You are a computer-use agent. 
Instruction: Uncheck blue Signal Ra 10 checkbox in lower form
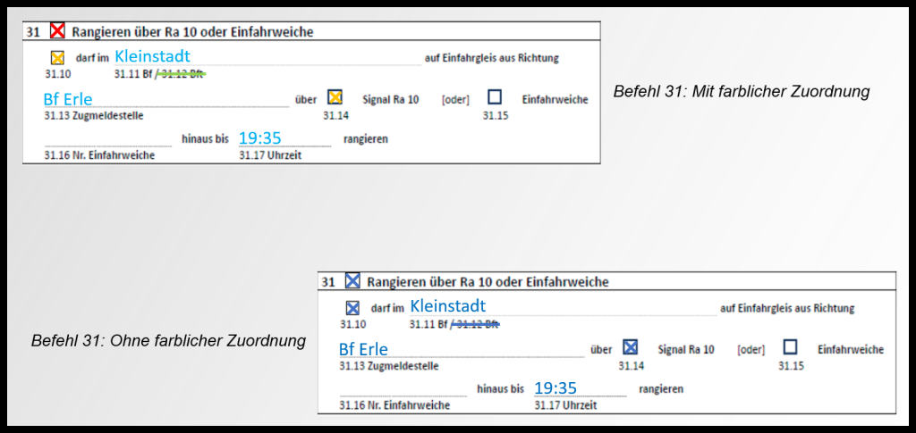[631, 347]
